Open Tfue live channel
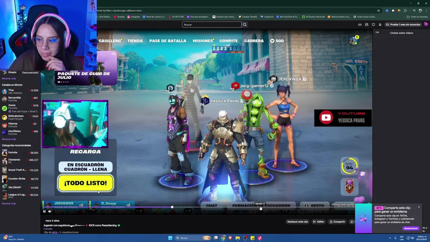The width and height of the screenshot is (430, 242). (x=20, y=91)
